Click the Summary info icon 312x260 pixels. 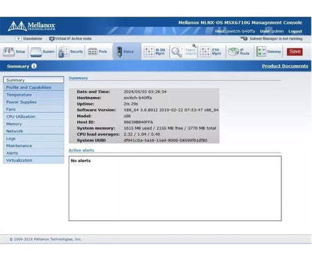pyautogui.click(x=34, y=66)
